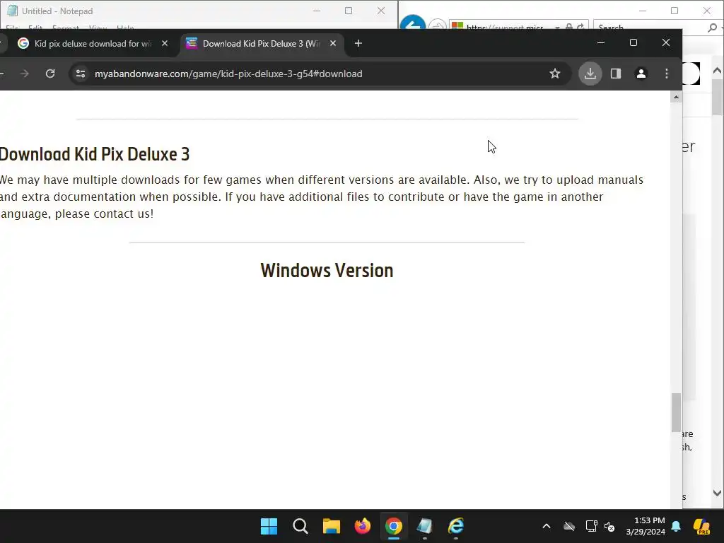Close the Notepad window
Viewport: 724px width, 543px height.
coord(381,11)
